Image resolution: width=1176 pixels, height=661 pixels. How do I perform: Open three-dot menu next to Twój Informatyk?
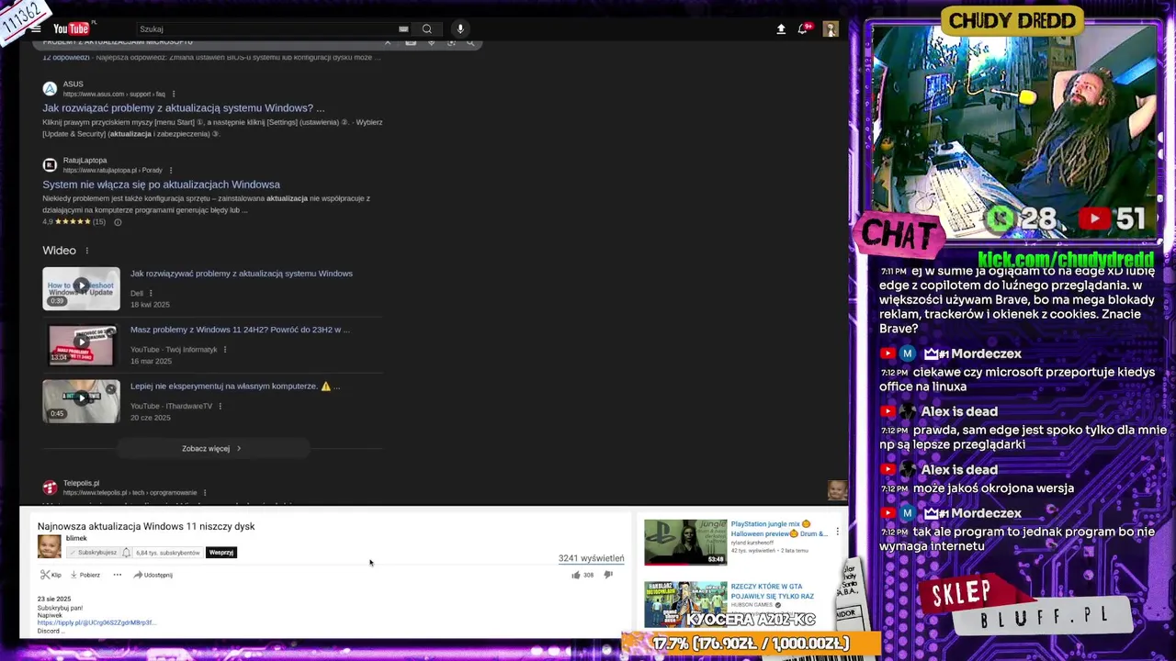coord(225,350)
